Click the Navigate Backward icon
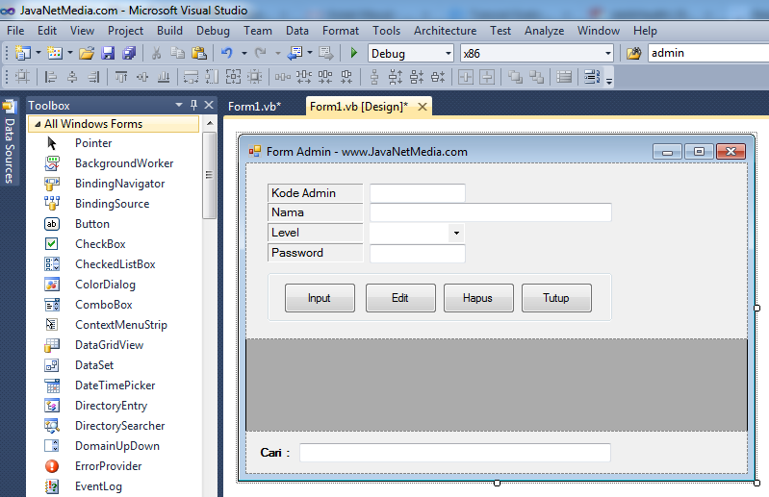769x497 pixels. tap(295, 53)
